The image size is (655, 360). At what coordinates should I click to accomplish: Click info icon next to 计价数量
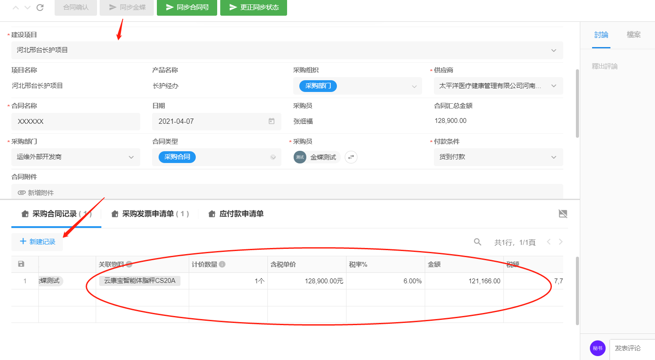tap(222, 264)
